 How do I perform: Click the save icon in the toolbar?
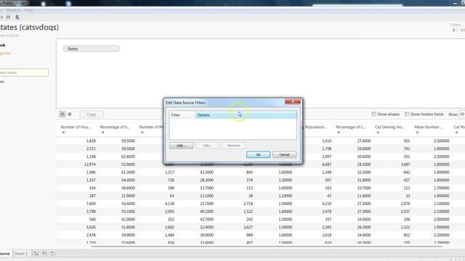pos(8,17)
